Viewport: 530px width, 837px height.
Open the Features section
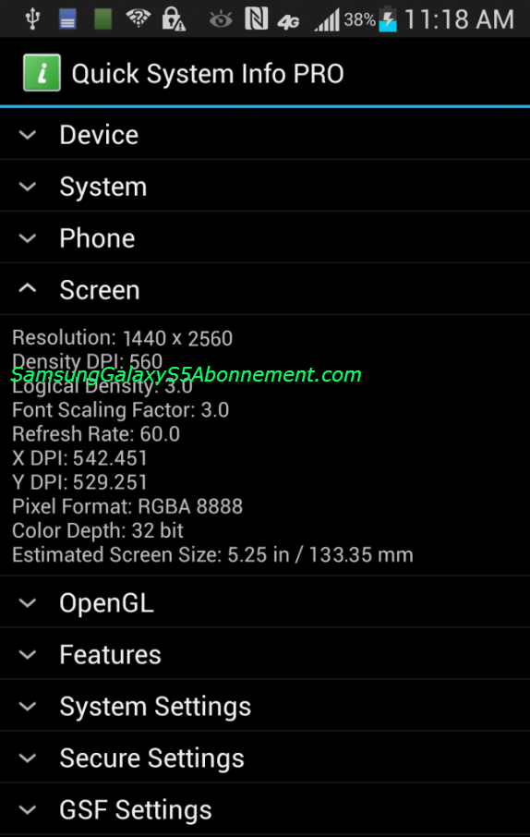point(265,654)
